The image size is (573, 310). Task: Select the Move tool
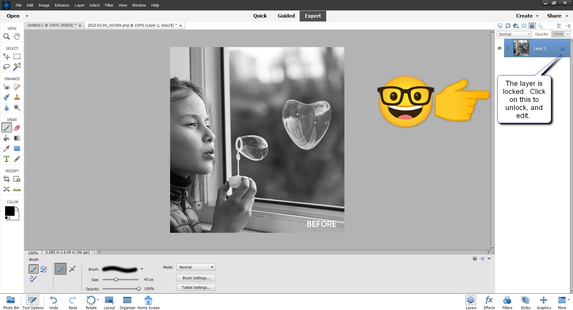(x=7, y=56)
